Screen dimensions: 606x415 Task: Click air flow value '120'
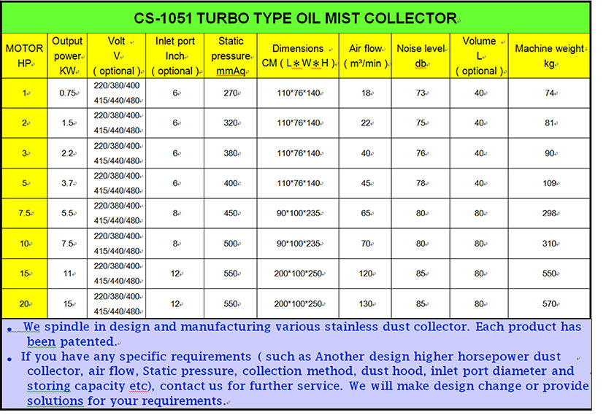365,274
